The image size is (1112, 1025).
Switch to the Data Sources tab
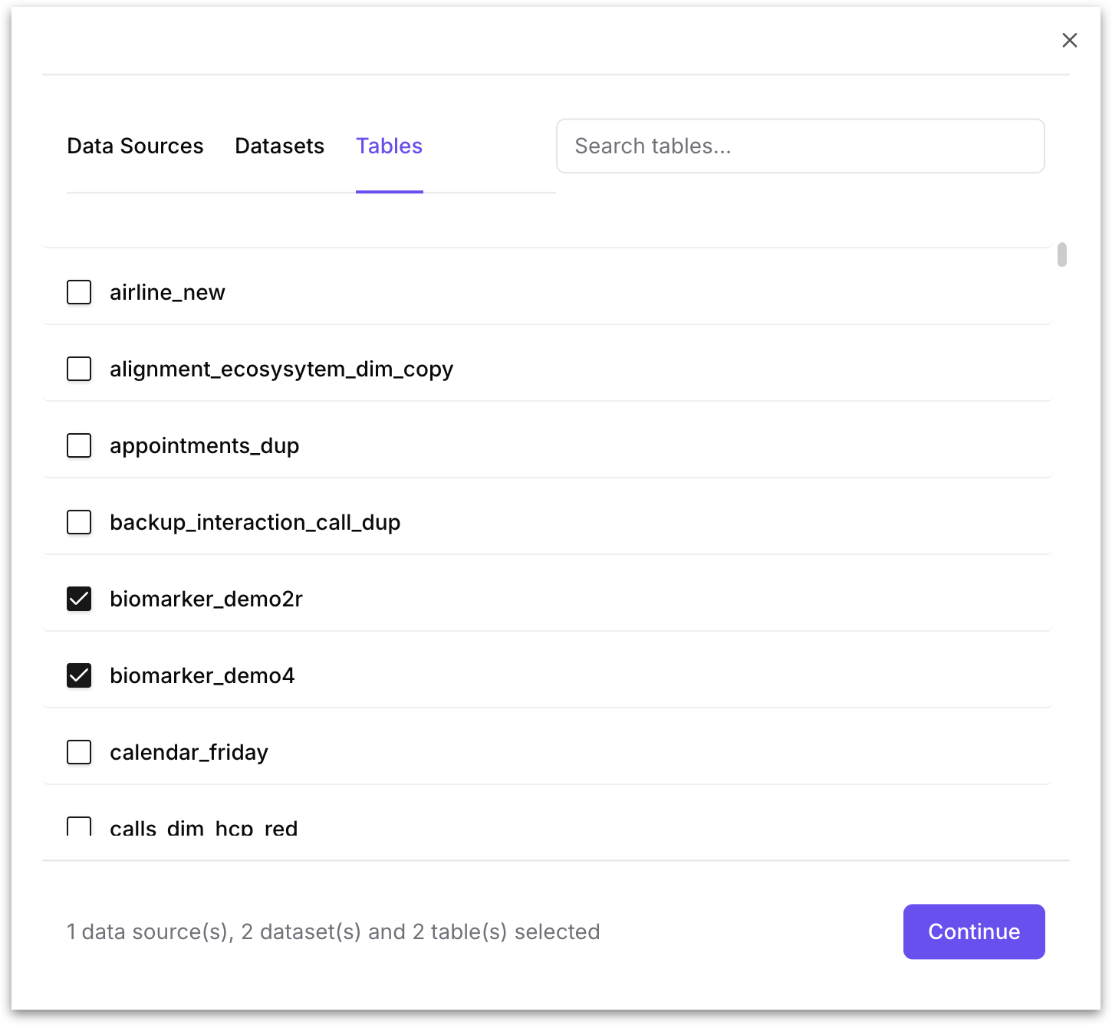click(135, 146)
